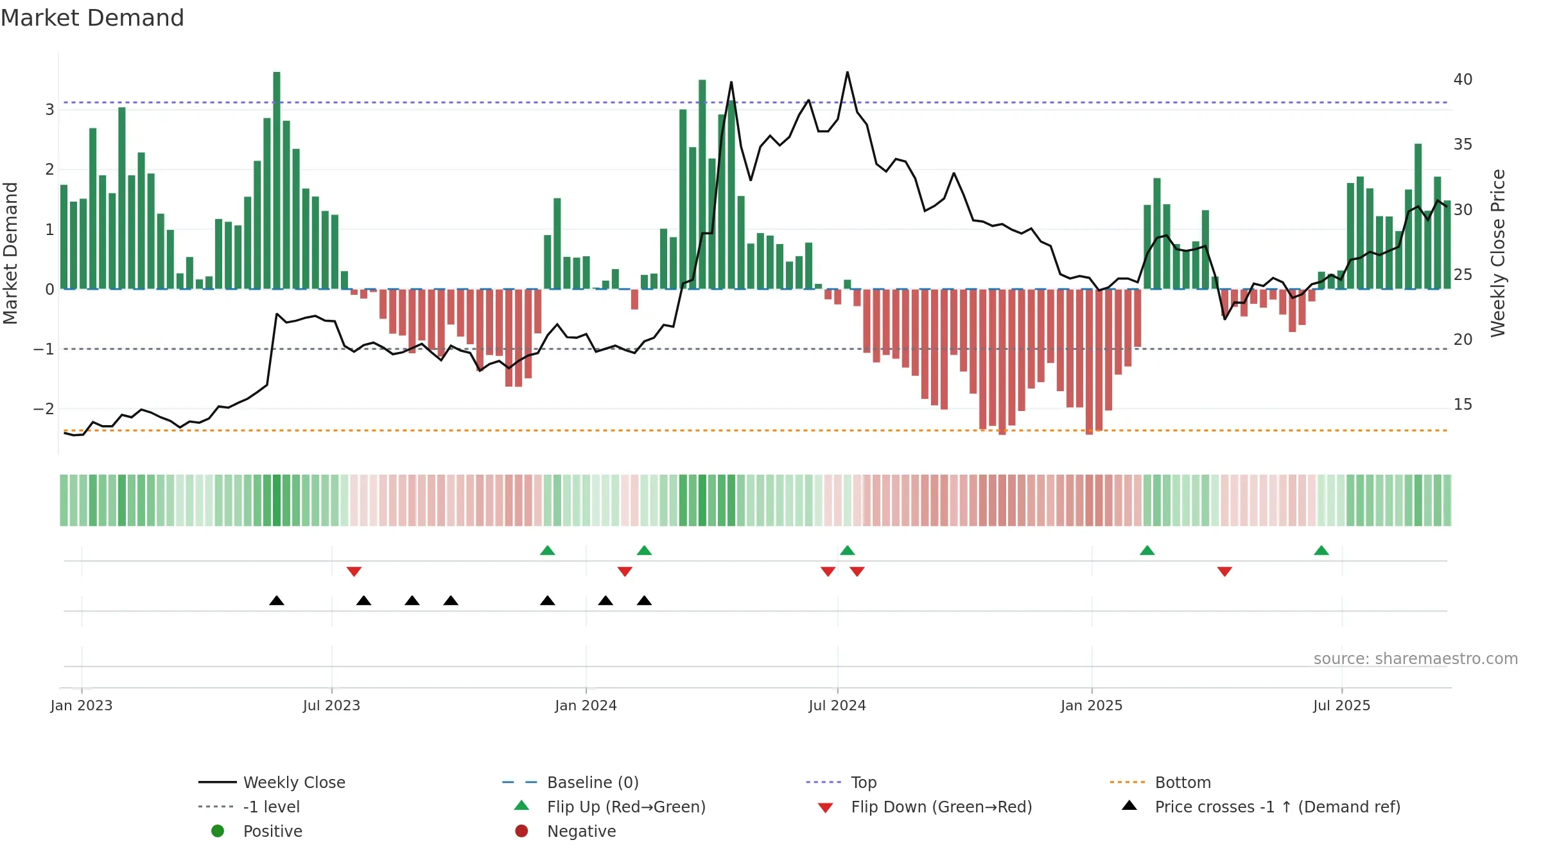Image resolution: width=1541 pixels, height=867 pixels.
Task: Click the red Negative legend dot
Action: [x=521, y=831]
